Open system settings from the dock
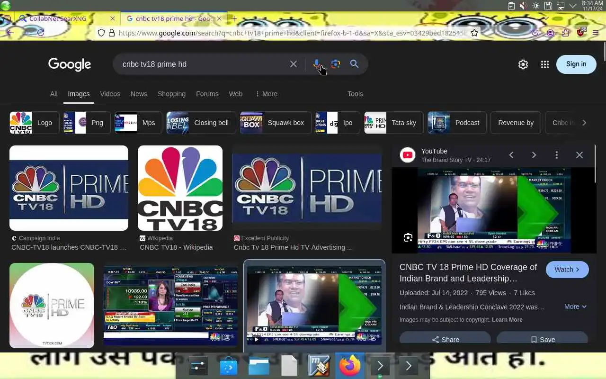606x379 pixels. pyautogui.click(x=198, y=366)
